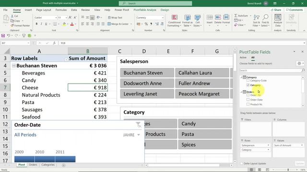Collapse the Orders table in field list
The image size is (307, 172).
[x=241, y=92]
